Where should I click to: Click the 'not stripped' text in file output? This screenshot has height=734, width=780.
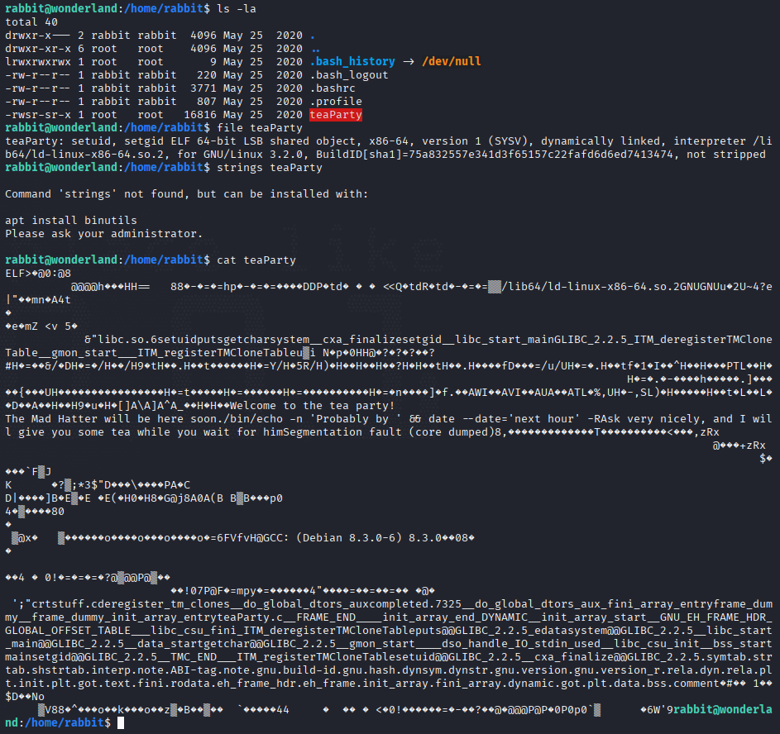point(725,155)
